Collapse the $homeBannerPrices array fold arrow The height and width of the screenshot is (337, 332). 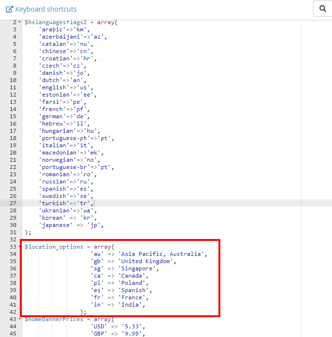pyautogui.click(x=20, y=319)
